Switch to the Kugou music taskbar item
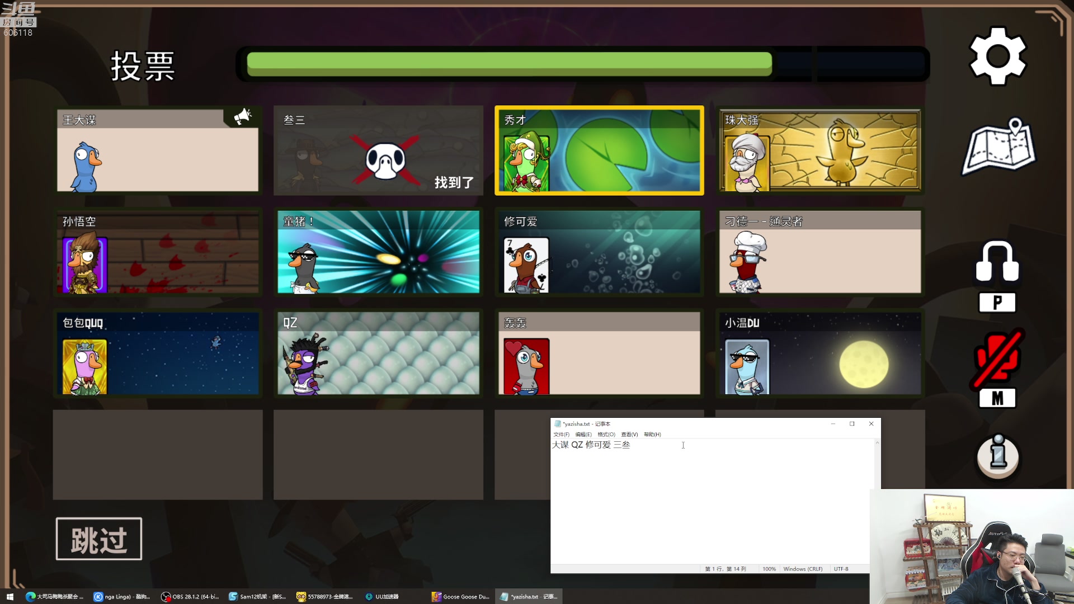The image size is (1074, 604). (122, 597)
